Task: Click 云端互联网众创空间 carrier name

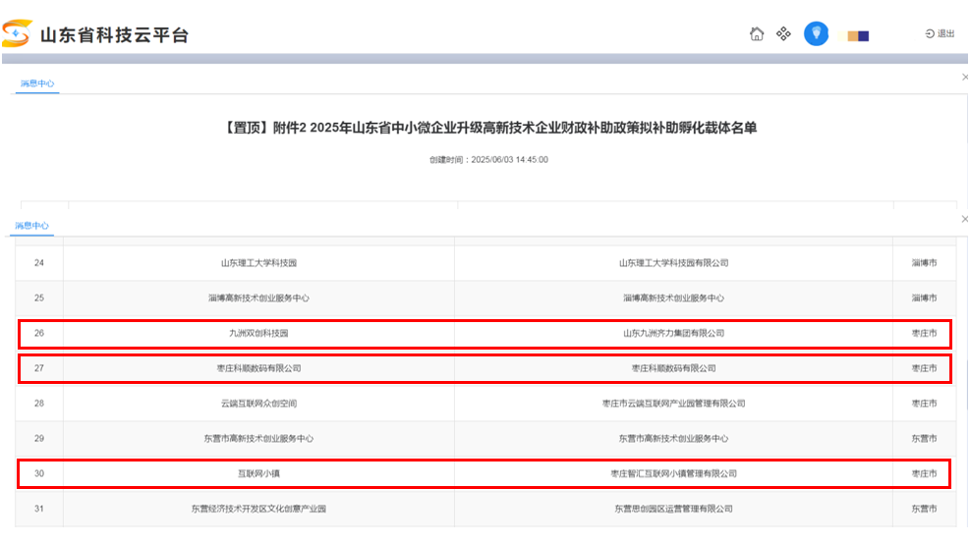Action: pos(258,404)
